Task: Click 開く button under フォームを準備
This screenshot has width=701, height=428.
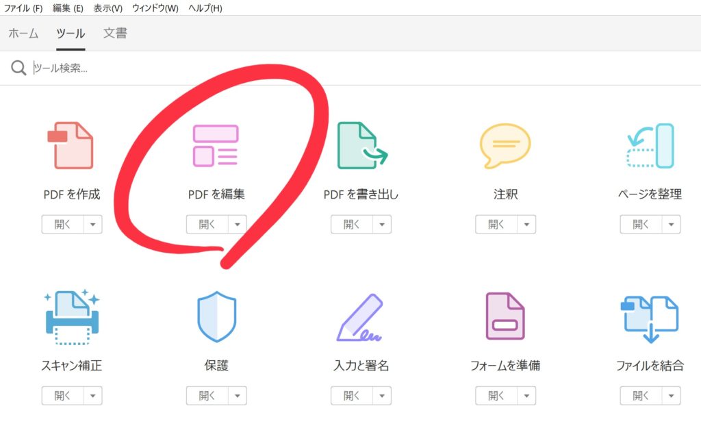Action: point(497,396)
